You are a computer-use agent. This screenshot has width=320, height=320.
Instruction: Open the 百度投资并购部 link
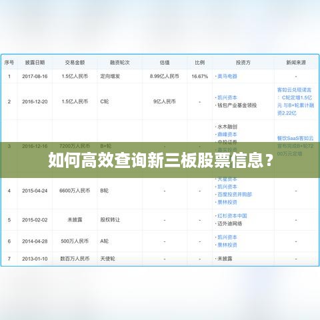[x=235, y=195]
